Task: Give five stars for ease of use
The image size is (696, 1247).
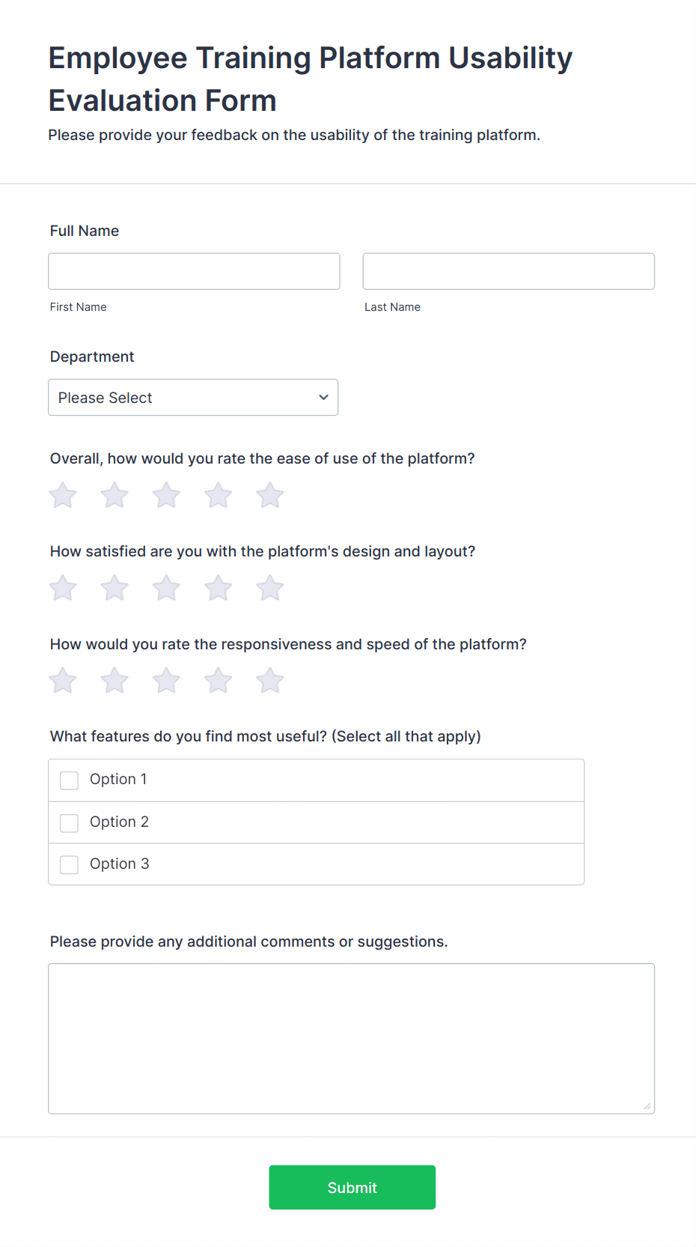Action: (269, 495)
